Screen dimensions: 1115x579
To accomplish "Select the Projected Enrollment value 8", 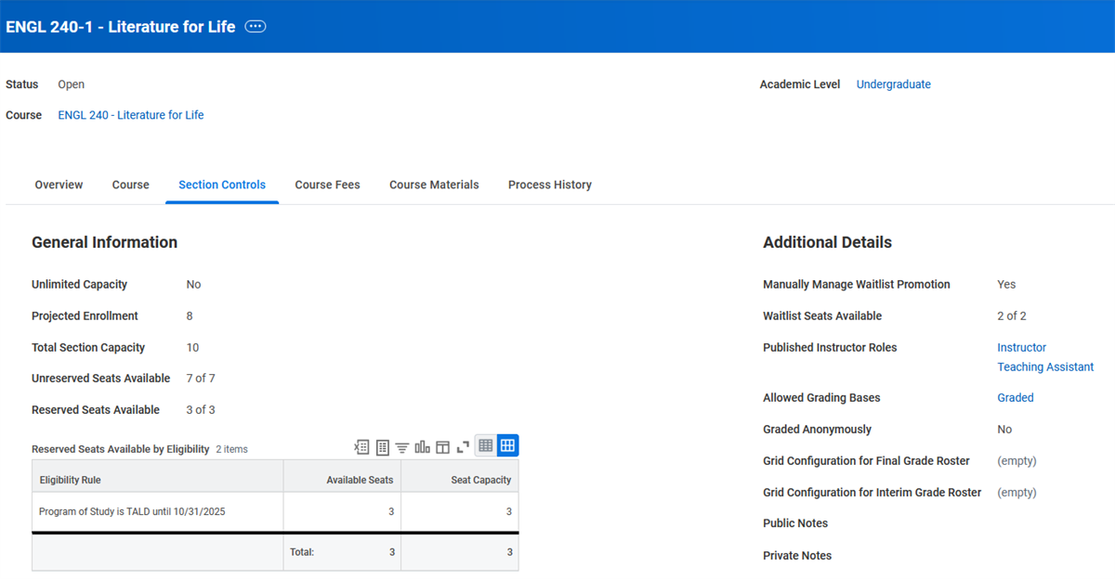I will click(190, 315).
